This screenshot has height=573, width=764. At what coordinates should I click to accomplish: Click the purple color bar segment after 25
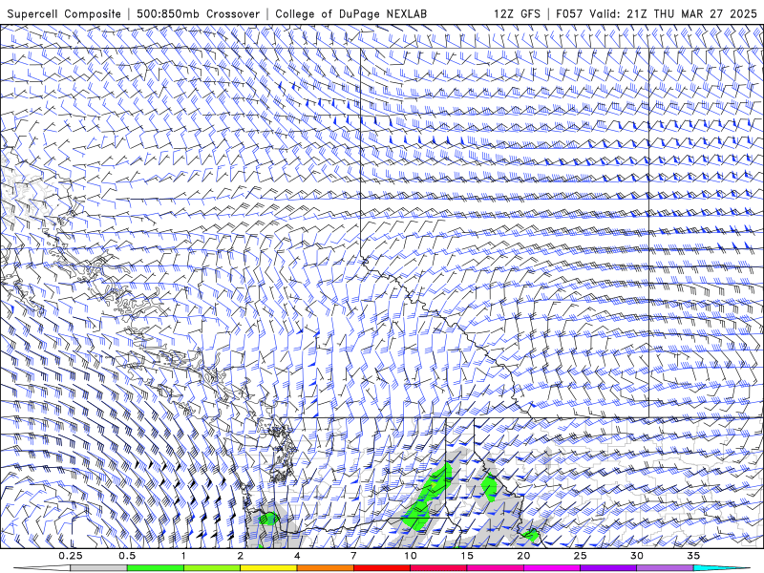coord(608,568)
